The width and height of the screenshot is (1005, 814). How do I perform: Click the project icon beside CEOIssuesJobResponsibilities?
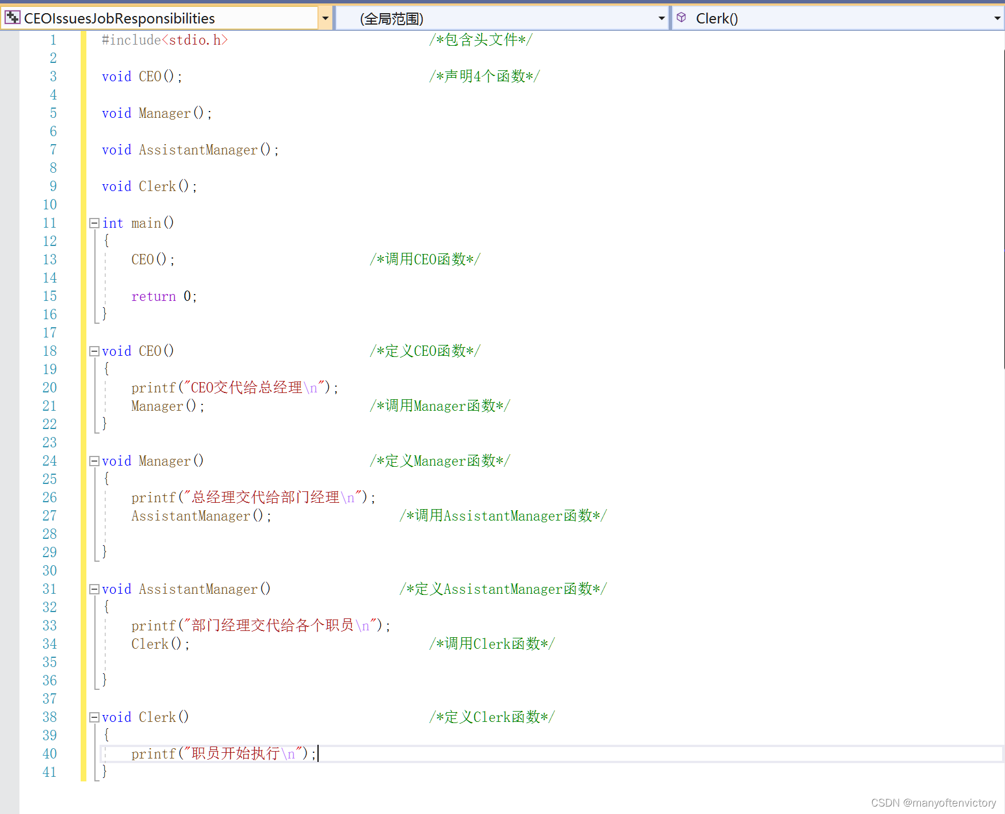[12, 18]
